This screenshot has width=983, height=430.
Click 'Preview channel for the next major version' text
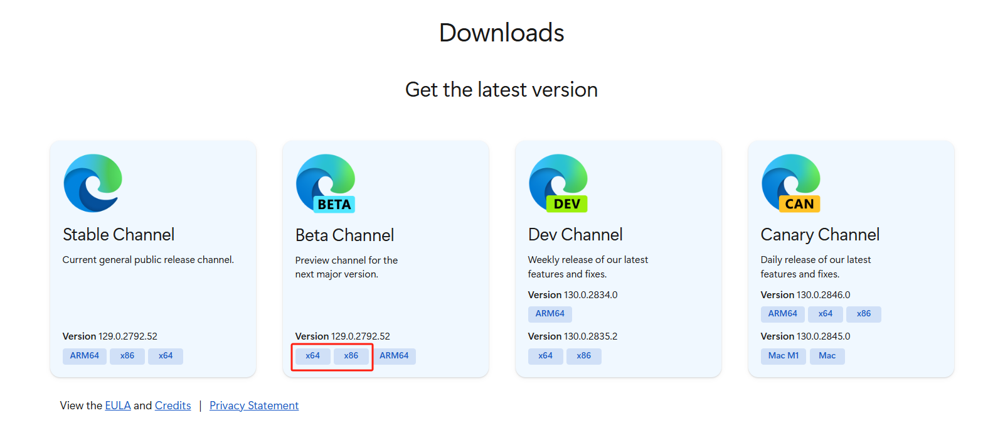pyautogui.click(x=346, y=267)
